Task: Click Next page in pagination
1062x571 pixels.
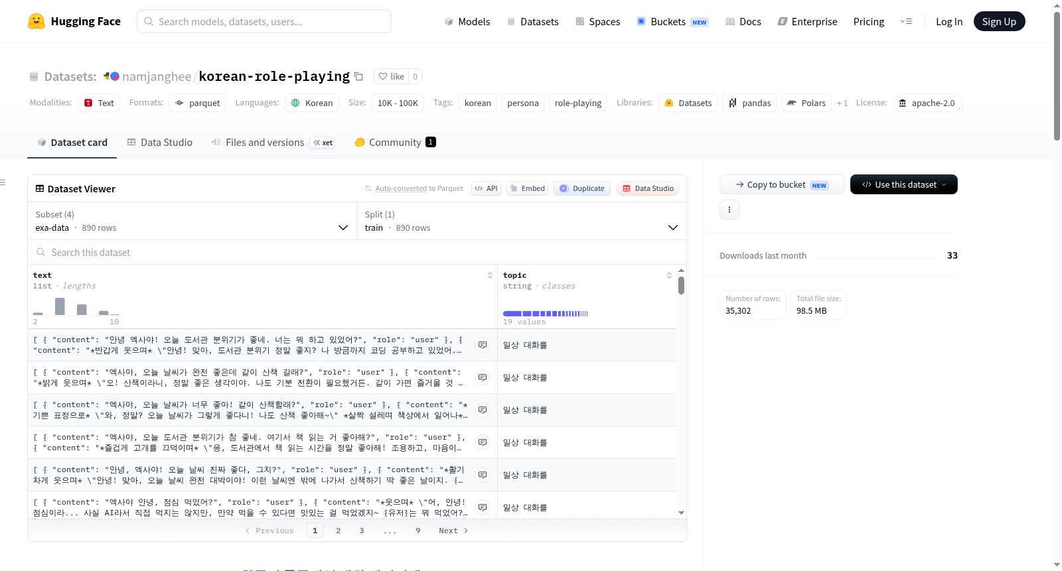Action: pyautogui.click(x=453, y=531)
